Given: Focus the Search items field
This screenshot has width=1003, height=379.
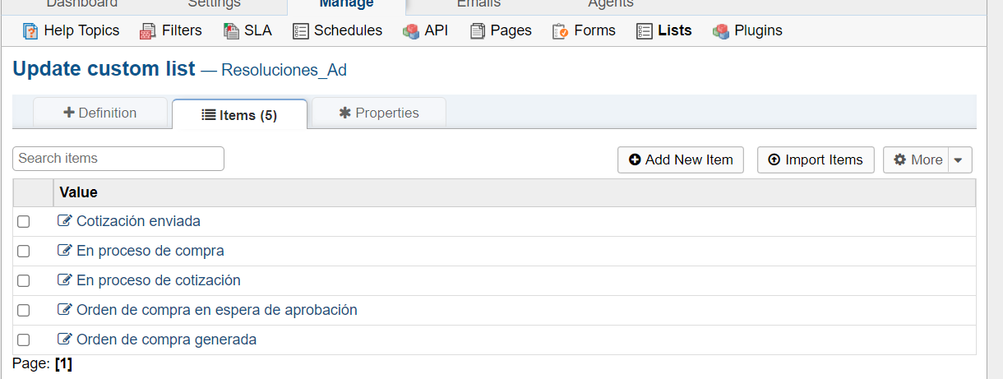Looking at the screenshot, I should (x=118, y=159).
